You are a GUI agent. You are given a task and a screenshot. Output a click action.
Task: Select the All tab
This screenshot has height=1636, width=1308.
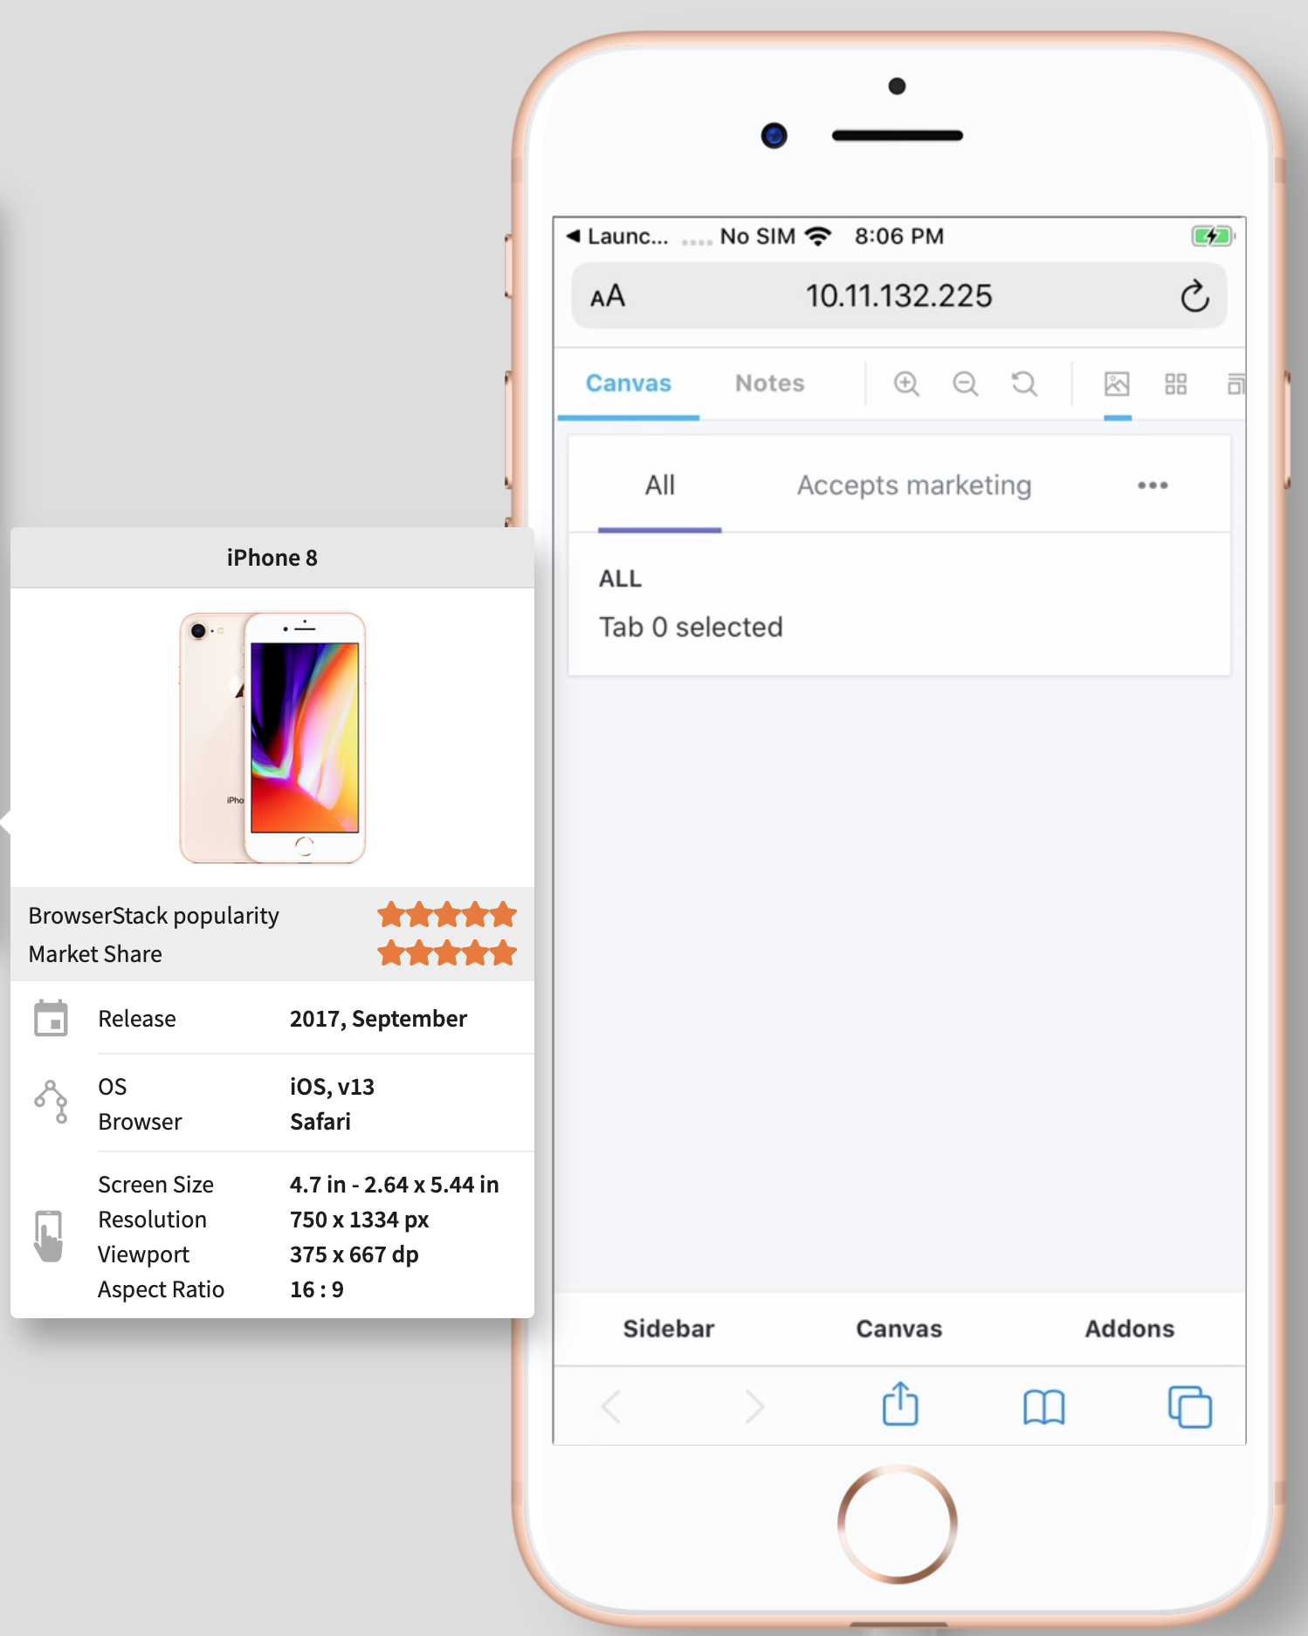660,485
